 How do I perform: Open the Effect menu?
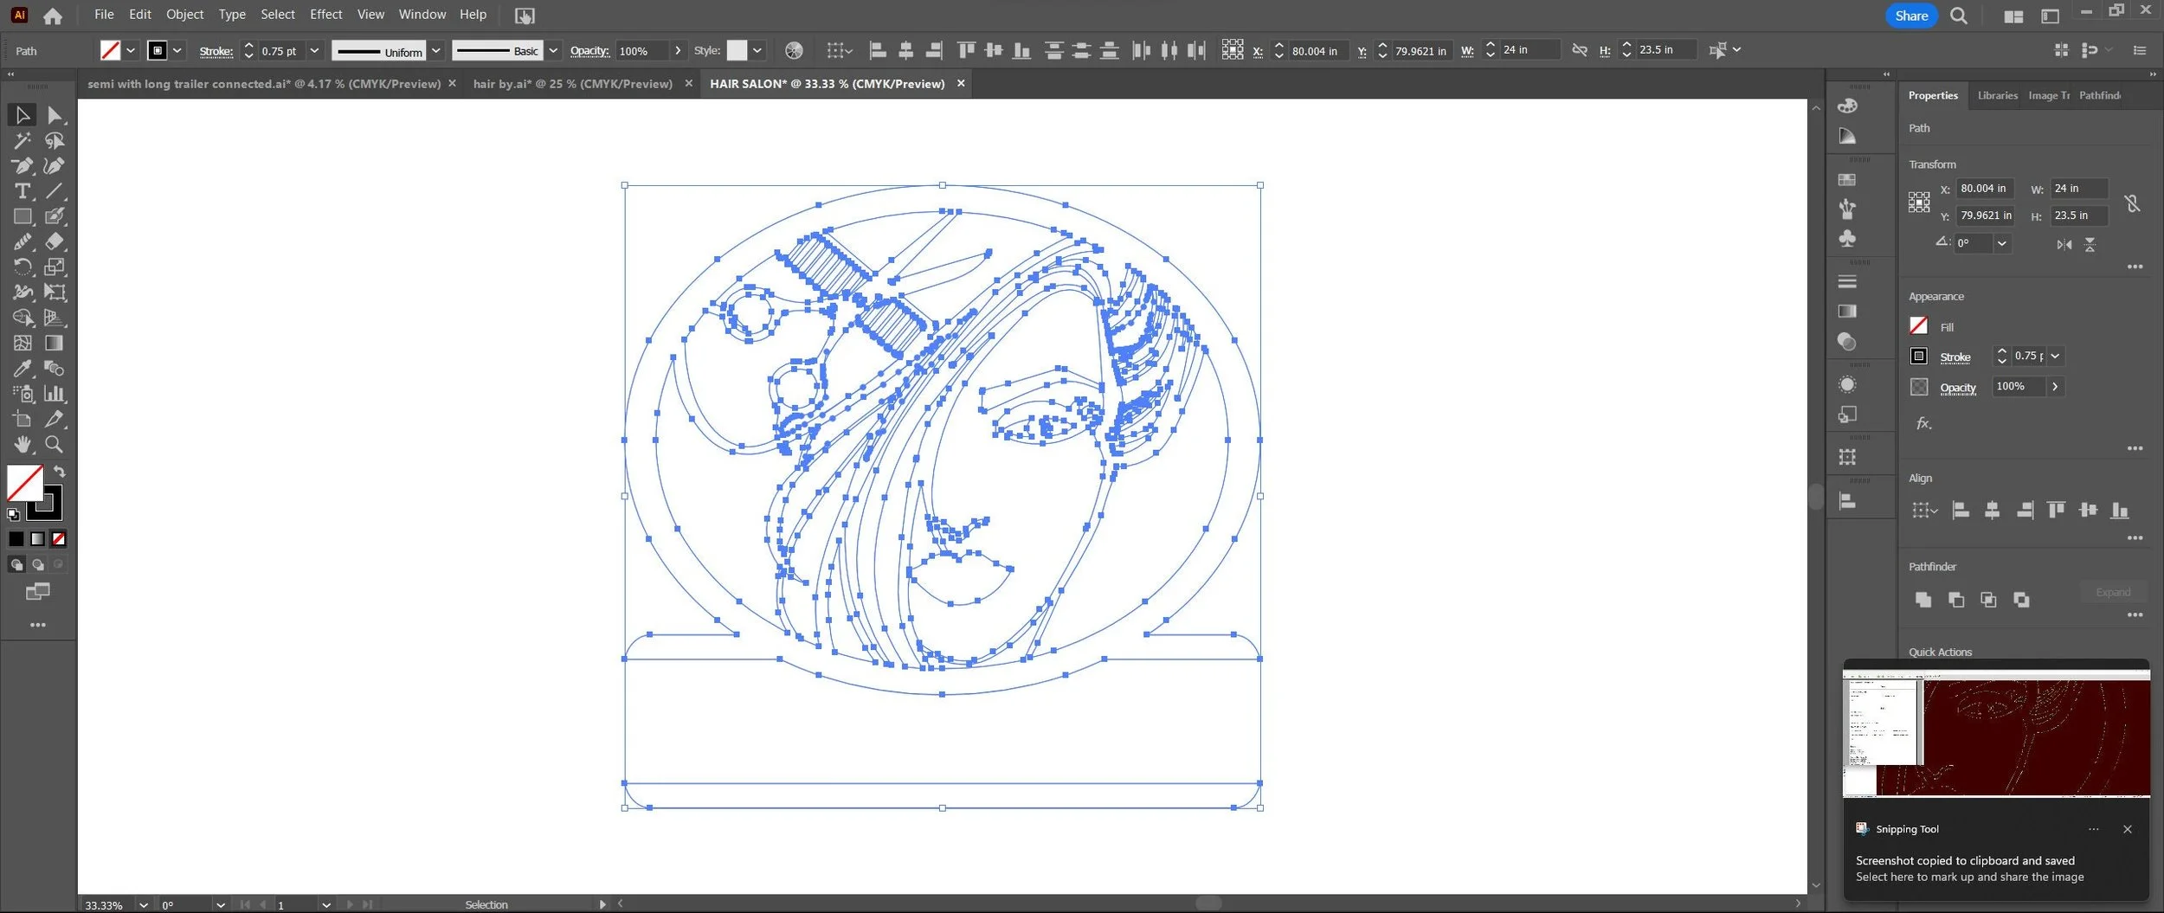[325, 15]
